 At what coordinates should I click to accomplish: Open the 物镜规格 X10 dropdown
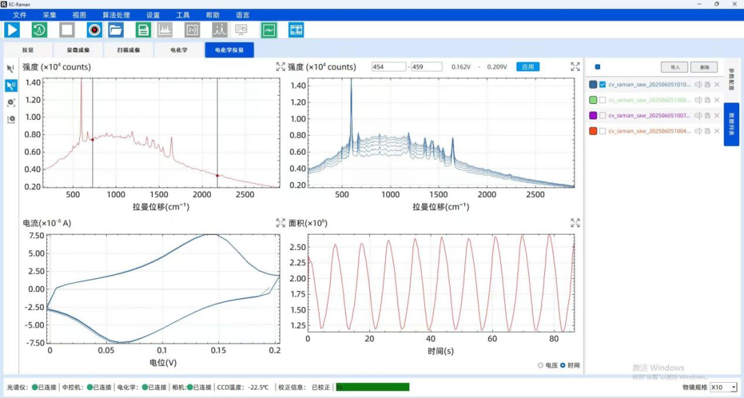click(723, 388)
